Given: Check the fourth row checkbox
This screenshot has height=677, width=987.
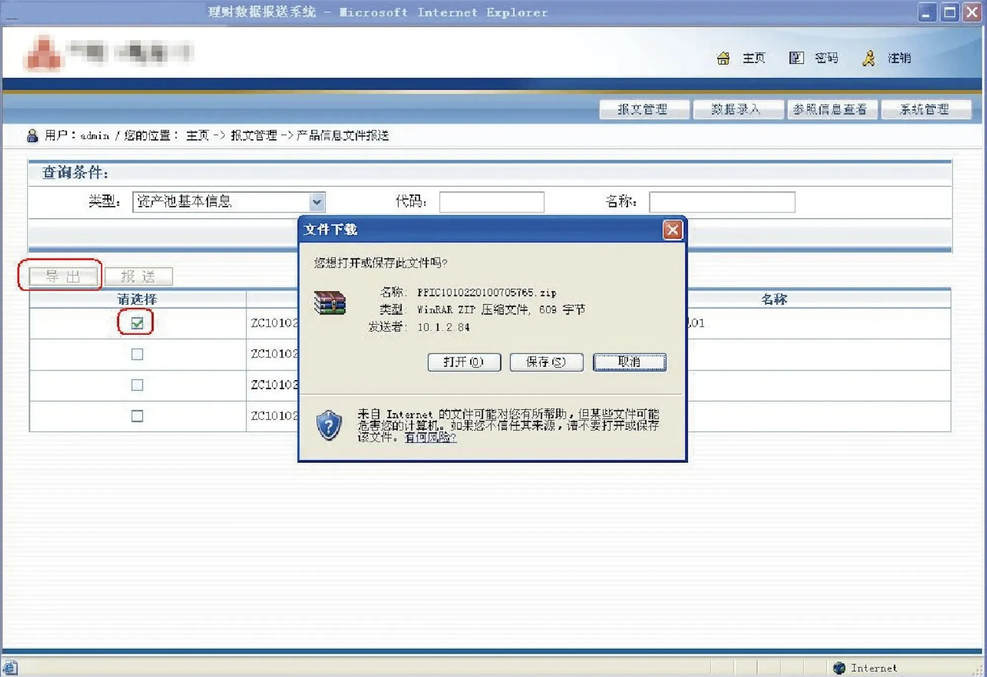Looking at the screenshot, I should 137,416.
